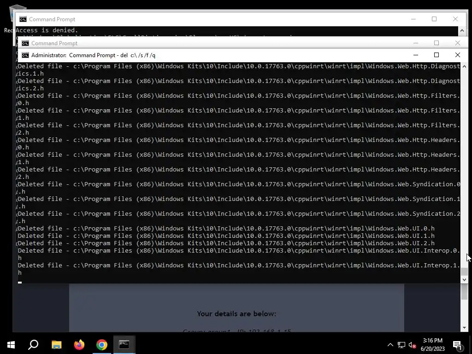
Task: Click the date 6/20/2023 in tray
Action: point(432,349)
